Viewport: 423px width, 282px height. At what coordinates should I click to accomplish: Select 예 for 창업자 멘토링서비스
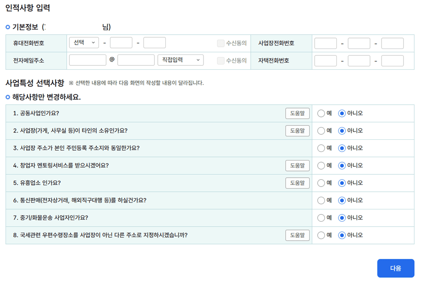(x=321, y=165)
